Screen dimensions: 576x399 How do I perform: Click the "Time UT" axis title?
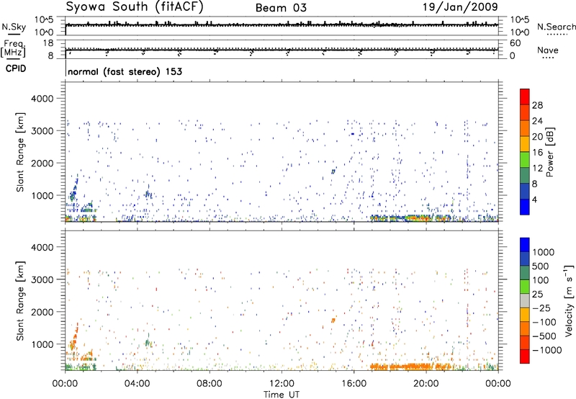click(x=282, y=395)
